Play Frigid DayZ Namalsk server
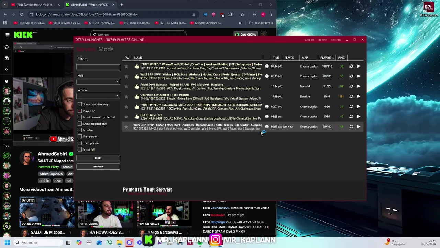The image size is (440, 248). coord(359,86)
